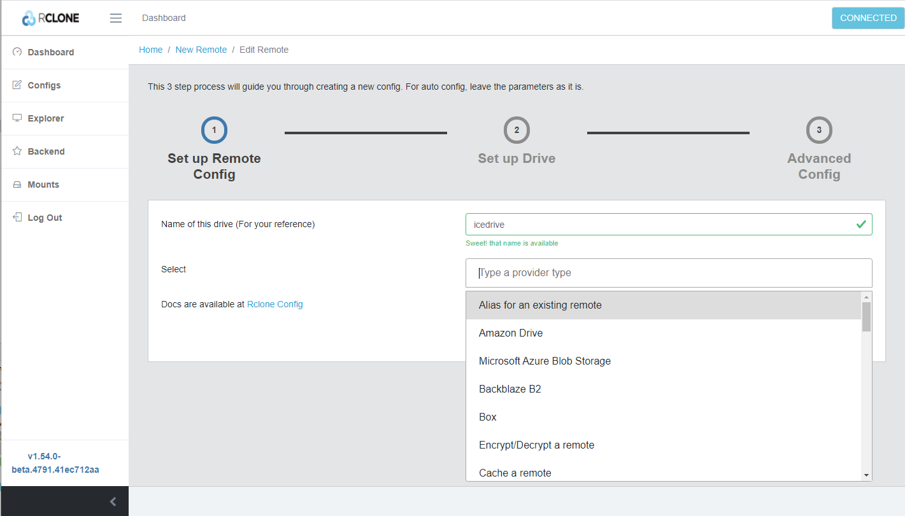Select step 1 circle Set up Remote Config
This screenshot has height=516, width=905.
pos(214,130)
